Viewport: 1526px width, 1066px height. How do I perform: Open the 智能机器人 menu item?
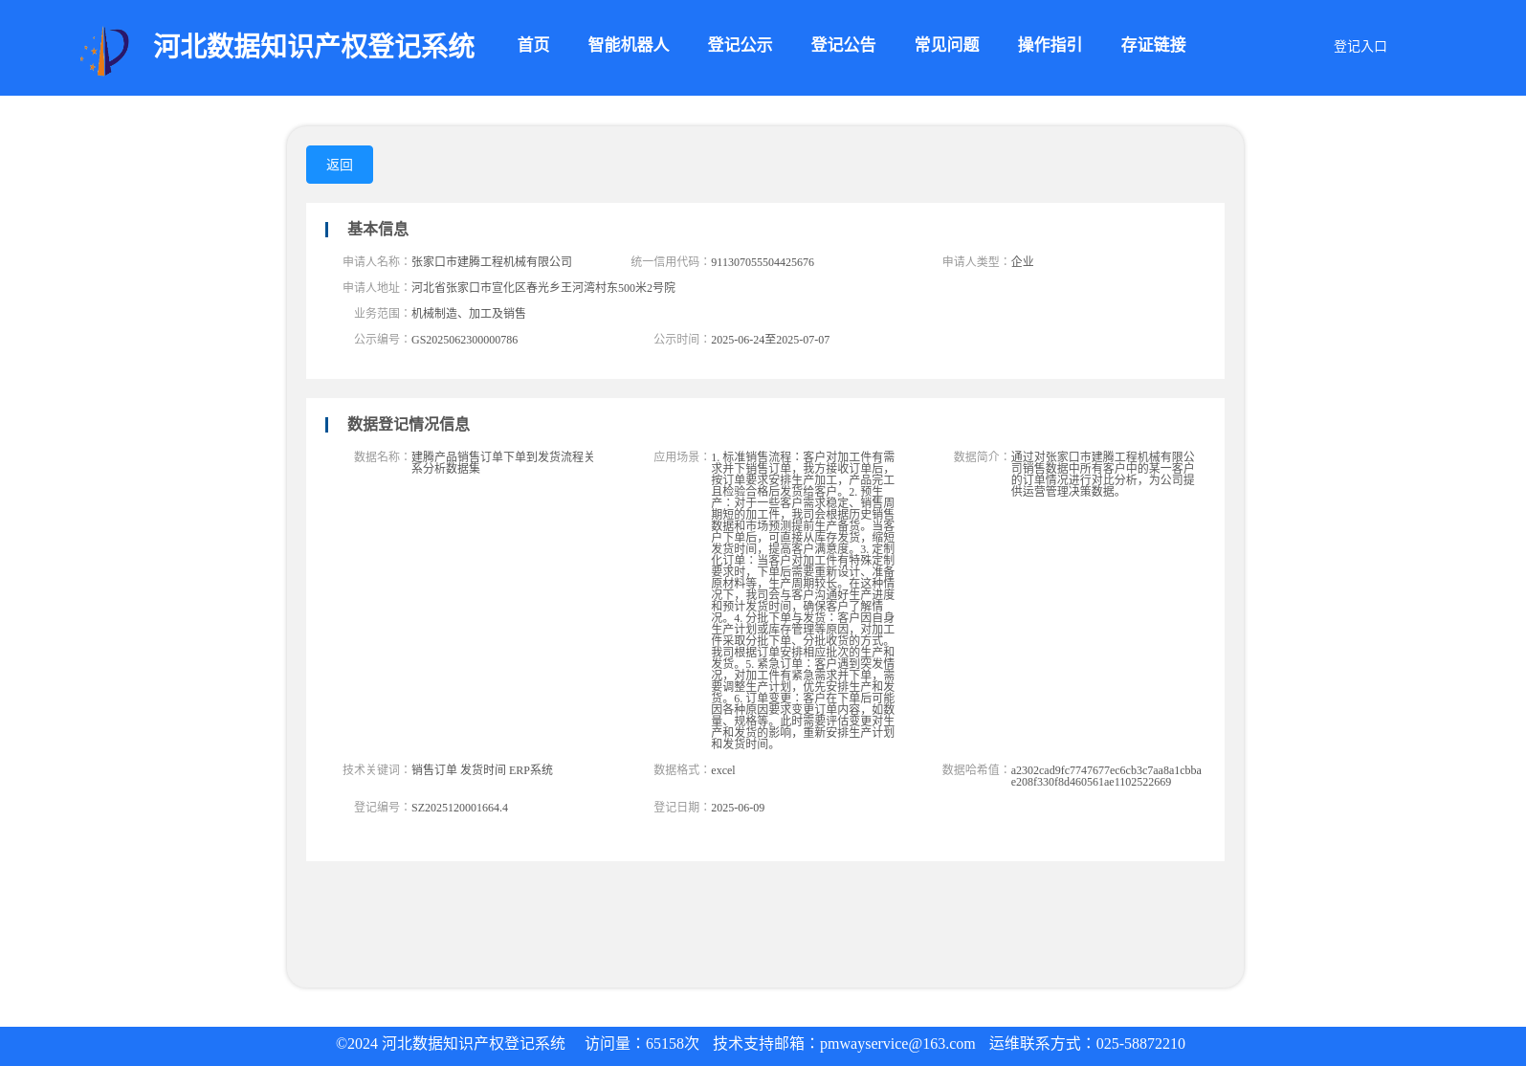coord(629,45)
